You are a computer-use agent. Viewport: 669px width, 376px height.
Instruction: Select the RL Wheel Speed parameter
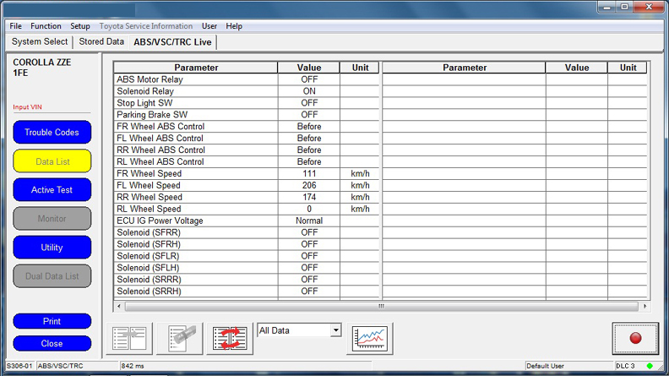(x=247, y=209)
